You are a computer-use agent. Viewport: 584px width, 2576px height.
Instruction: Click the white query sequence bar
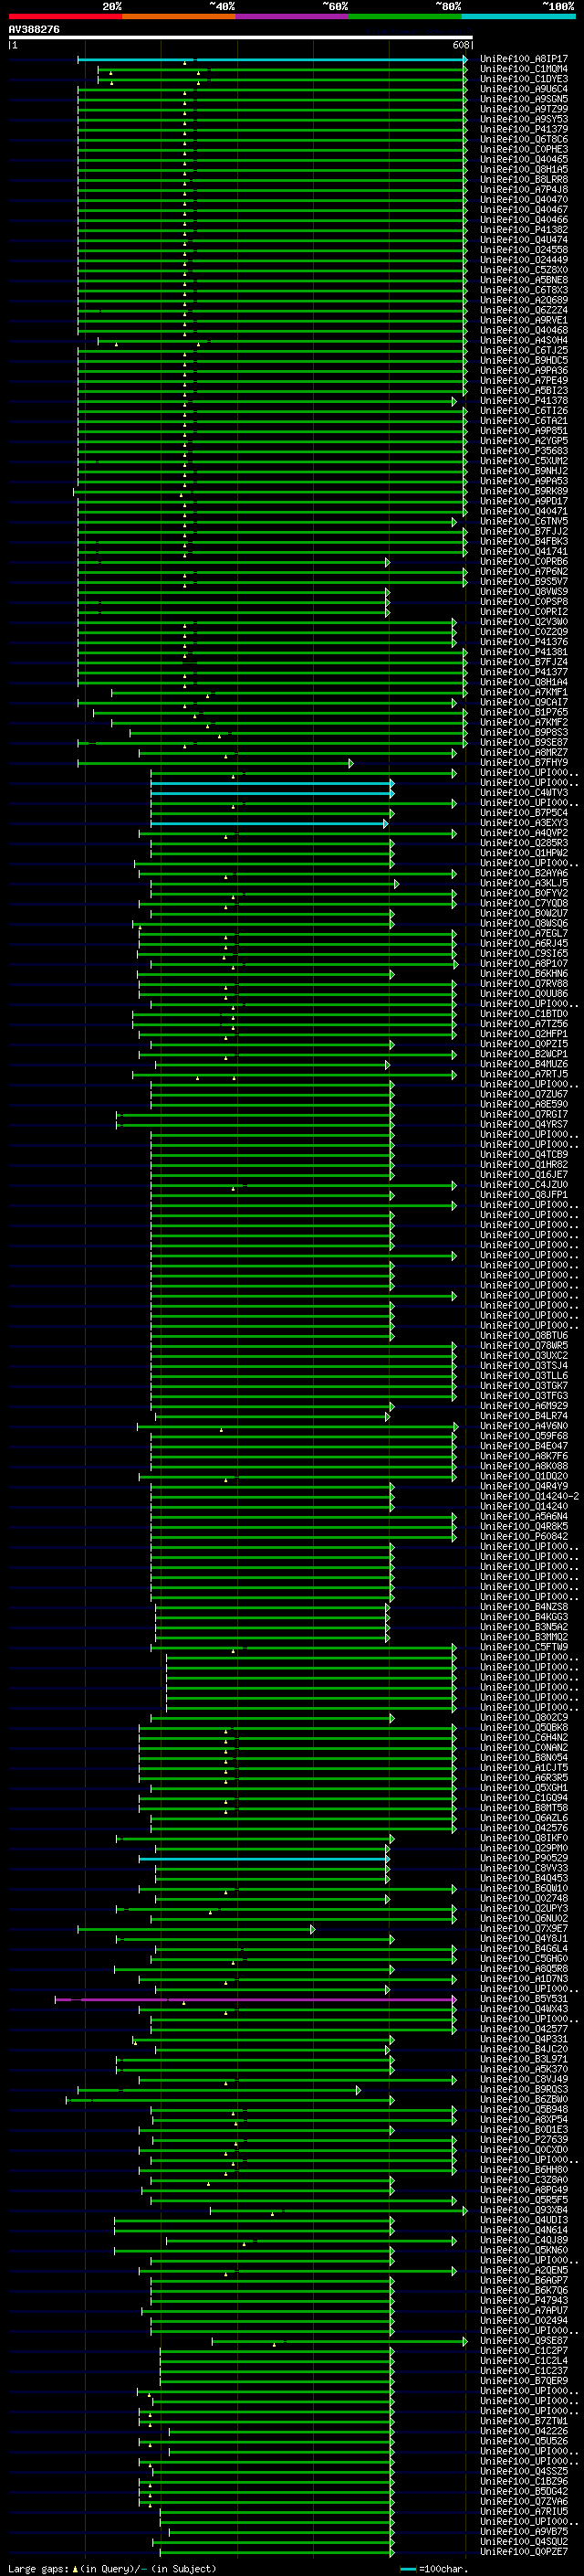point(241,38)
